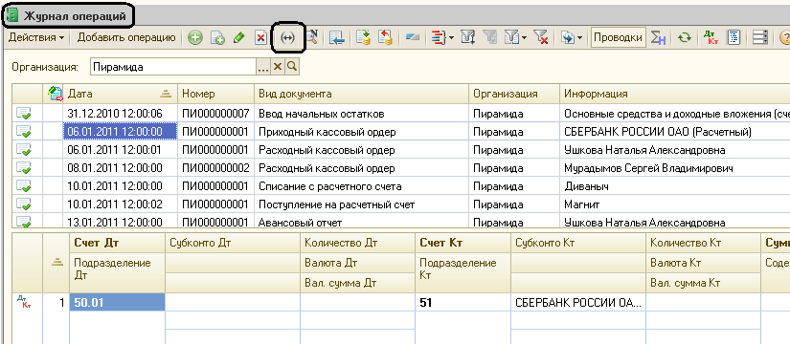790x344 pixels.
Task: Click the Счет Кт column header
Action: (x=463, y=243)
